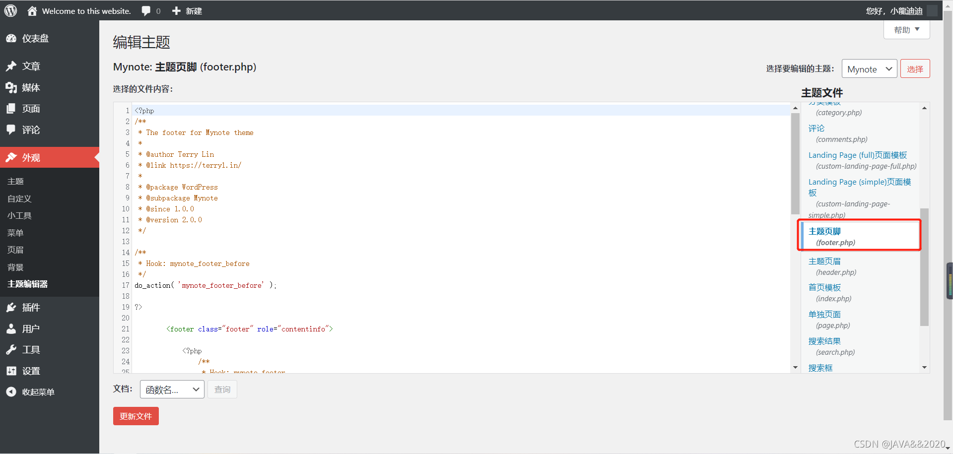Open Landing Page (simple) template file
Viewport: 953px width, 454px height.
click(860, 187)
